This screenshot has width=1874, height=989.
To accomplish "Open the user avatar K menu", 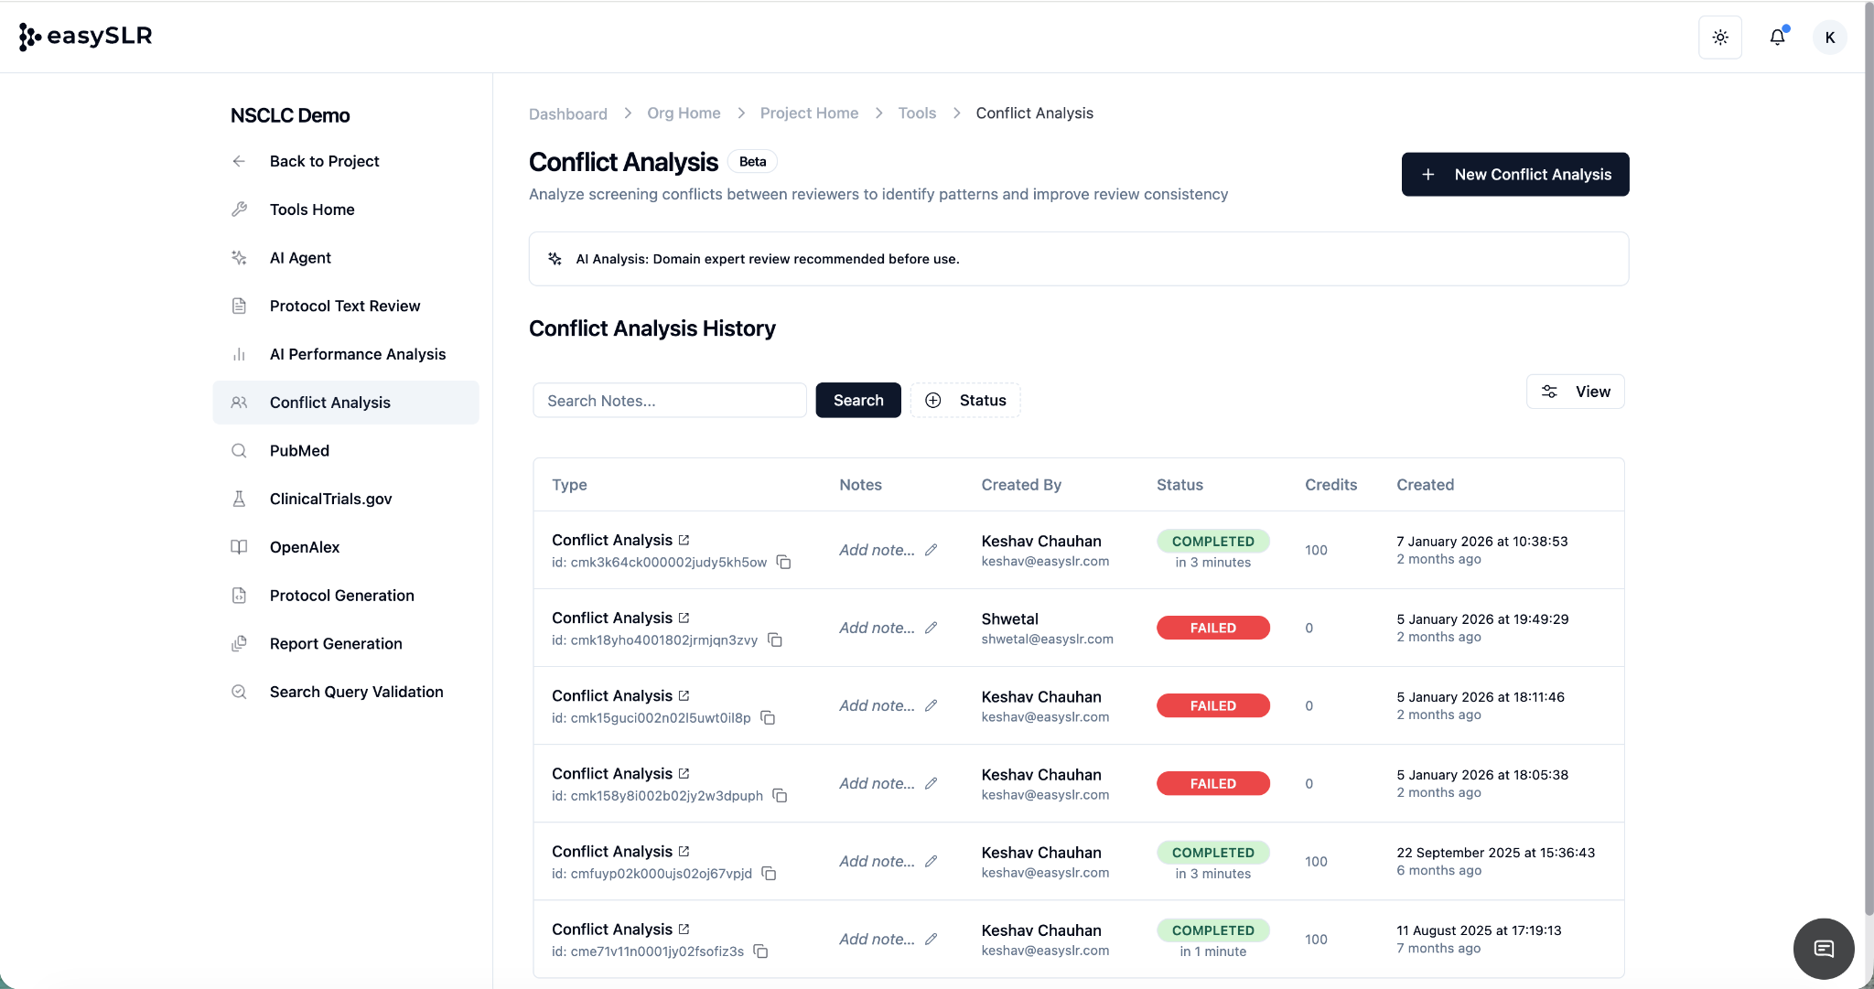I will [1829, 38].
